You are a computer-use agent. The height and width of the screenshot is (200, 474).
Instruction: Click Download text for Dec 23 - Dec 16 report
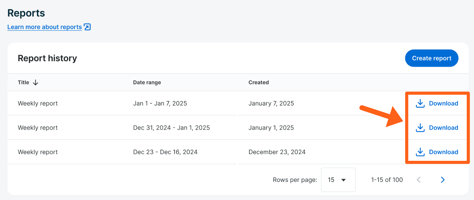[443, 152]
